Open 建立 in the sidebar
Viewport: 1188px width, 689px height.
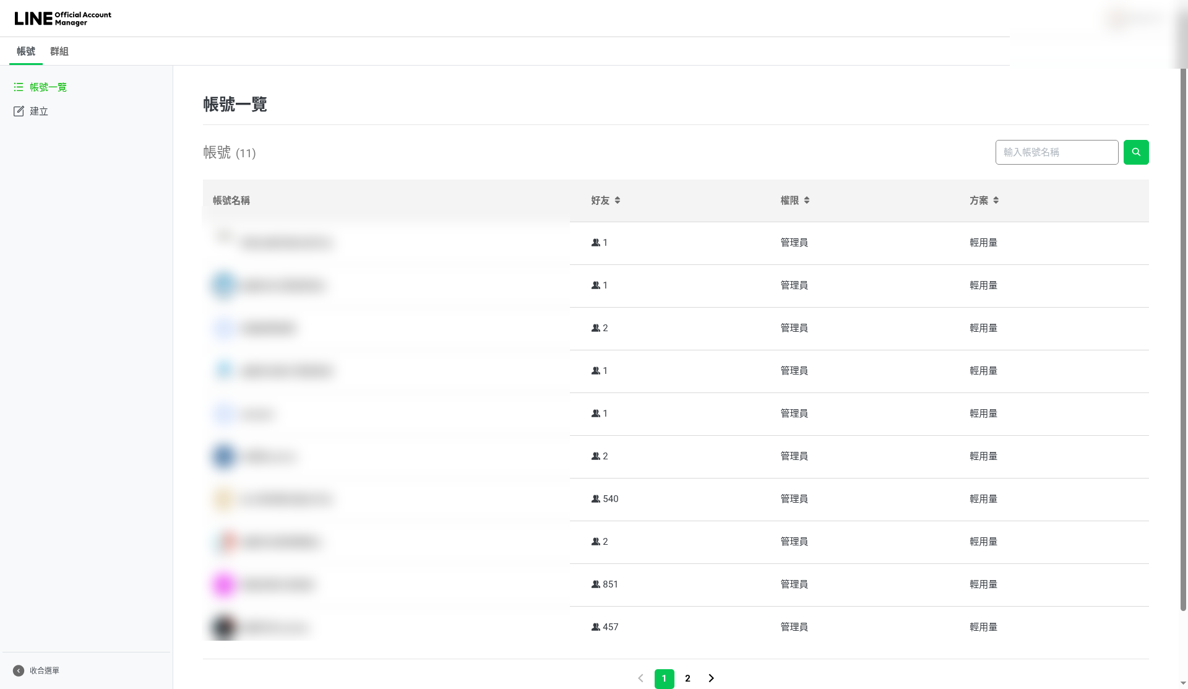31,111
